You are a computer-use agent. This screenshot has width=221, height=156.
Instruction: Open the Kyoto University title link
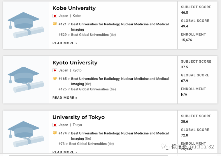coord(75,63)
